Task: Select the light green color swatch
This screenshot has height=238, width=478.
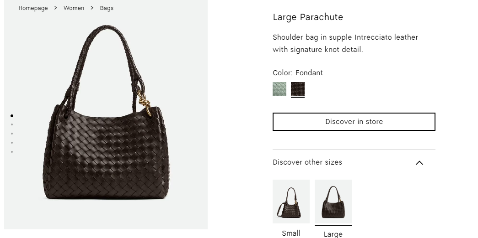Action: click(279, 89)
